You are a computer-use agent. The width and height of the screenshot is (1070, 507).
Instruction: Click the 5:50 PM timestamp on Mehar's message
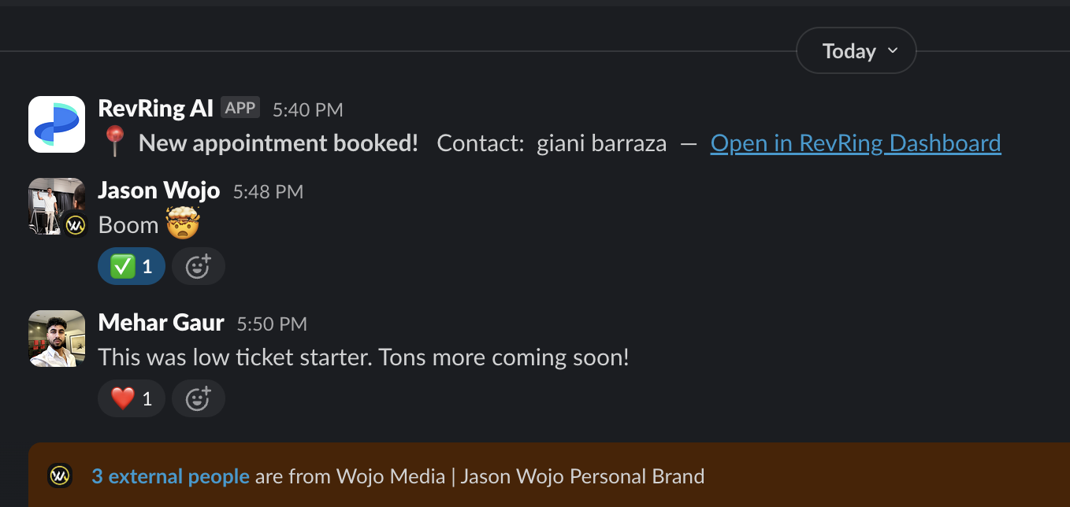pos(271,324)
